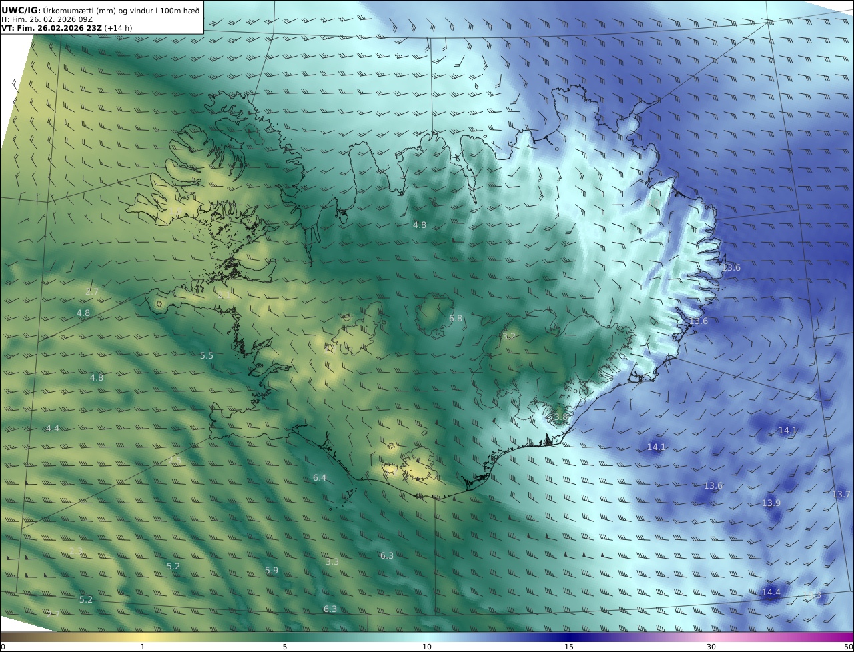Image resolution: width=854 pixels, height=652 pixels.
Task: Click the color scale tick label "1"
Action: coord(143,647)
